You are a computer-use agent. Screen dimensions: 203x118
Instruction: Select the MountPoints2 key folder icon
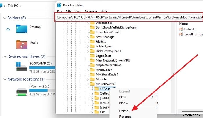pyautogui.click(x=92, y=84)
